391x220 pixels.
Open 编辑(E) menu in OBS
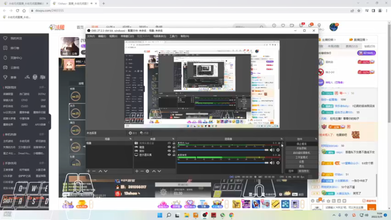click(x=102, y=36)
